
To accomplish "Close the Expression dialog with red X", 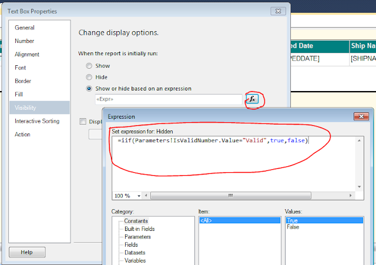I will tap(361, 116).
